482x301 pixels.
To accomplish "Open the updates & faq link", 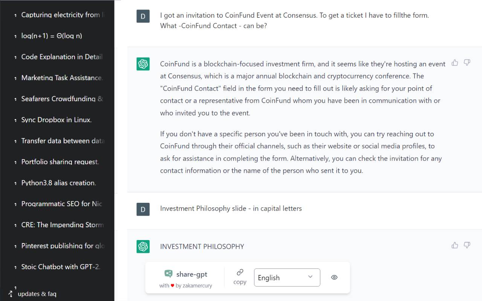I will [x=37, y=294].
